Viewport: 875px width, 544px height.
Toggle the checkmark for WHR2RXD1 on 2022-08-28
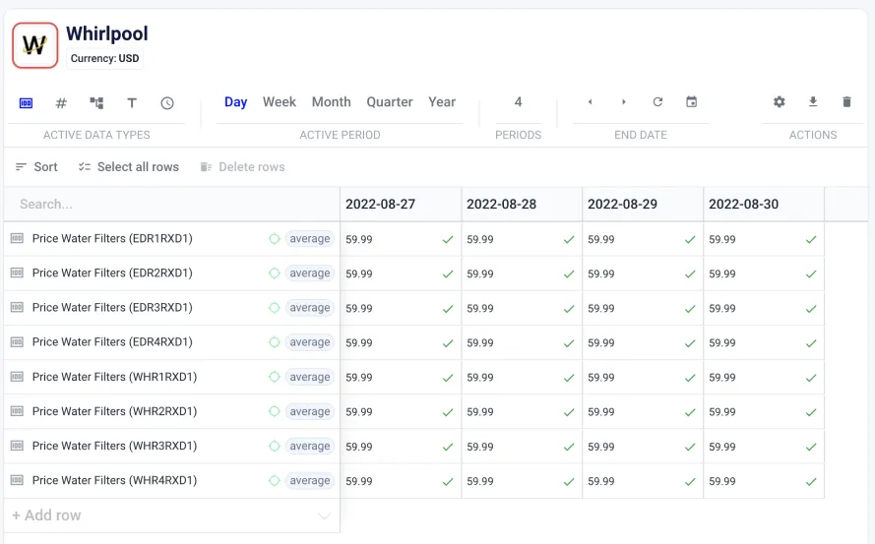(x=569, y=413)
